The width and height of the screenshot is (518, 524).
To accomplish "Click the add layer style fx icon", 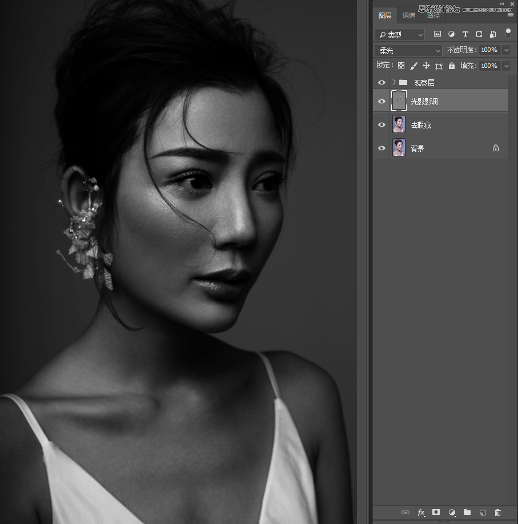I will click(421, 513).
